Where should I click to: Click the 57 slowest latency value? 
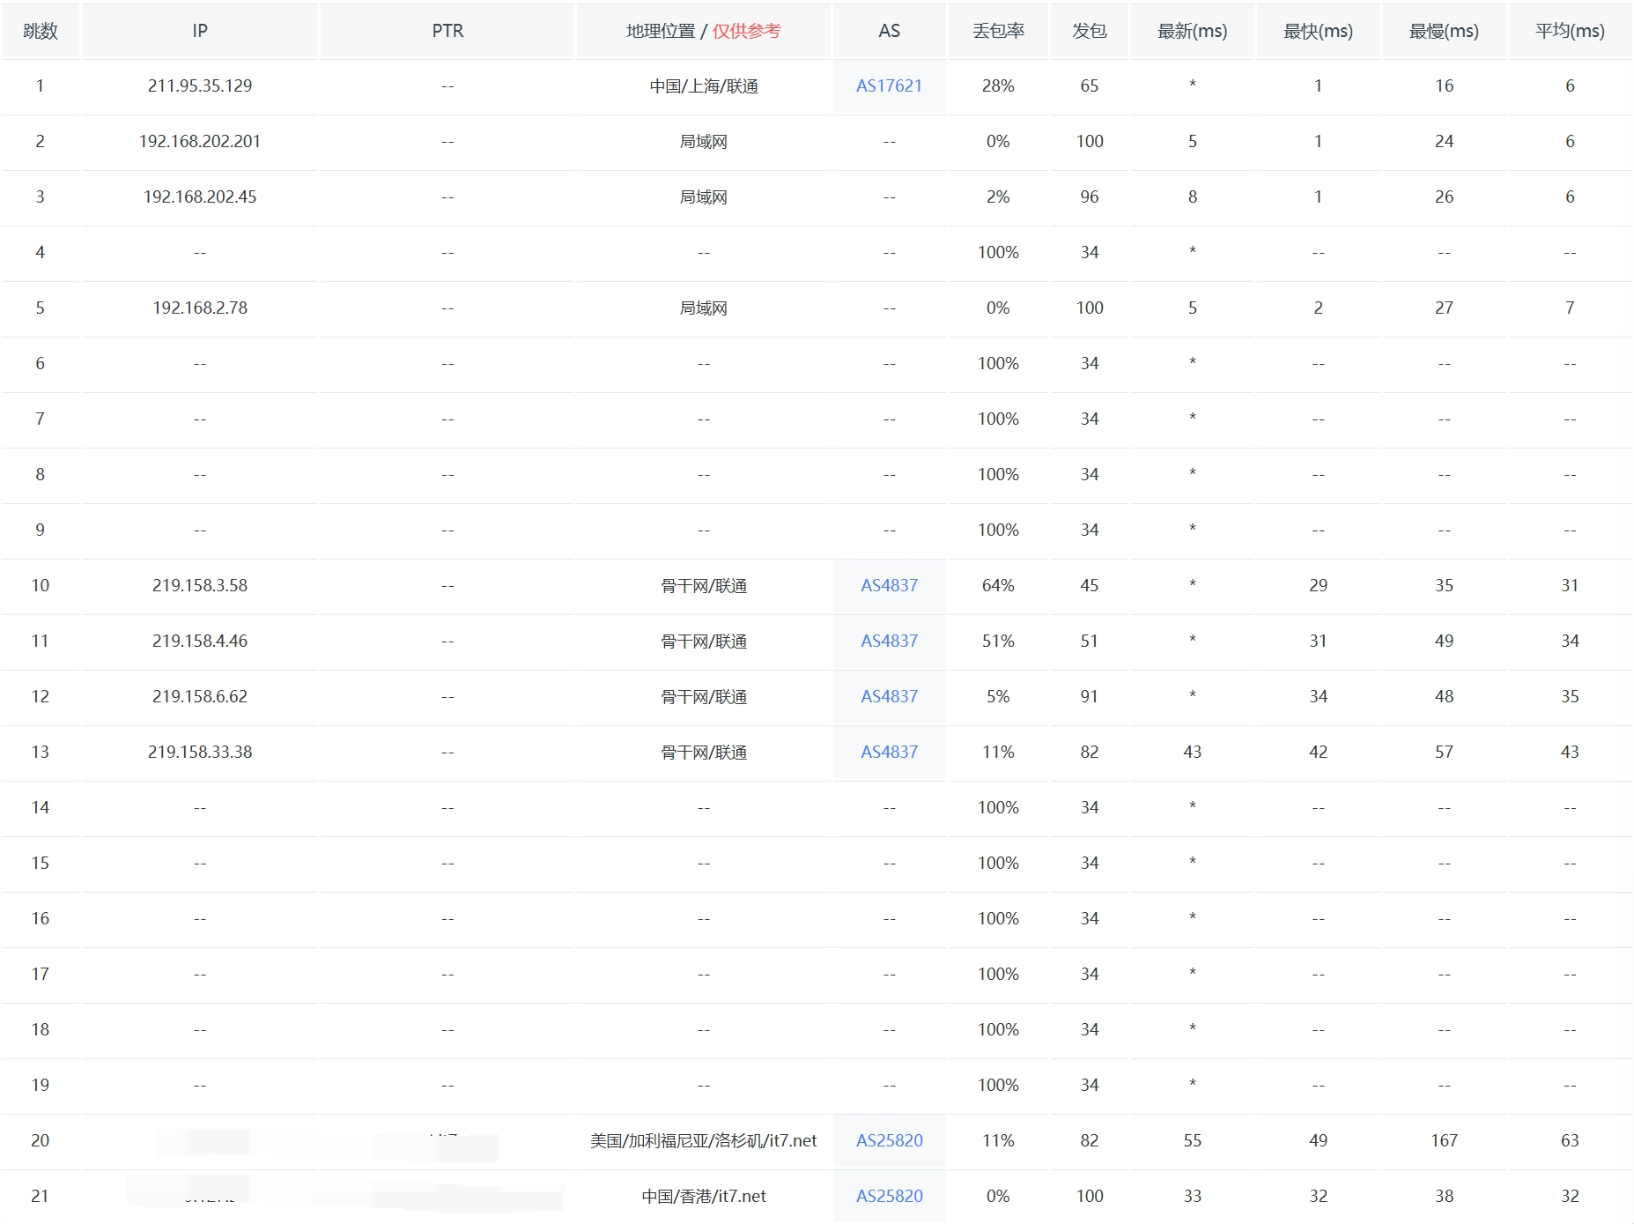pyautogui.click(x=1445, y=752)
